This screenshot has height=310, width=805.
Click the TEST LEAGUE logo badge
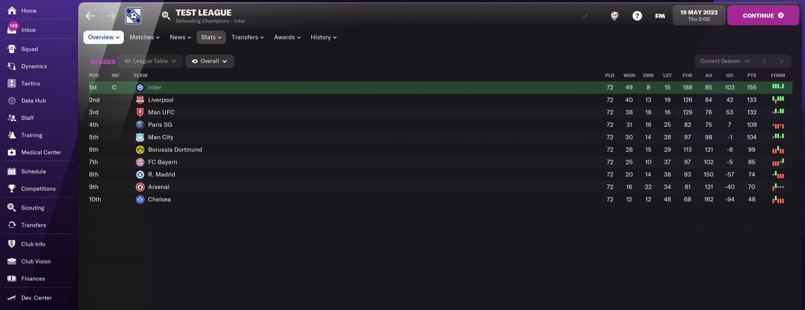click(x=133, y=16)
